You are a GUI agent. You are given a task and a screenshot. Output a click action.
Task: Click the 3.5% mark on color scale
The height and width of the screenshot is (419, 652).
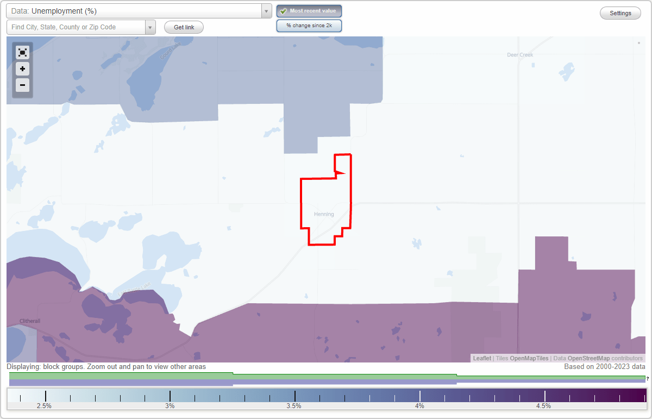tap(294, 405)
